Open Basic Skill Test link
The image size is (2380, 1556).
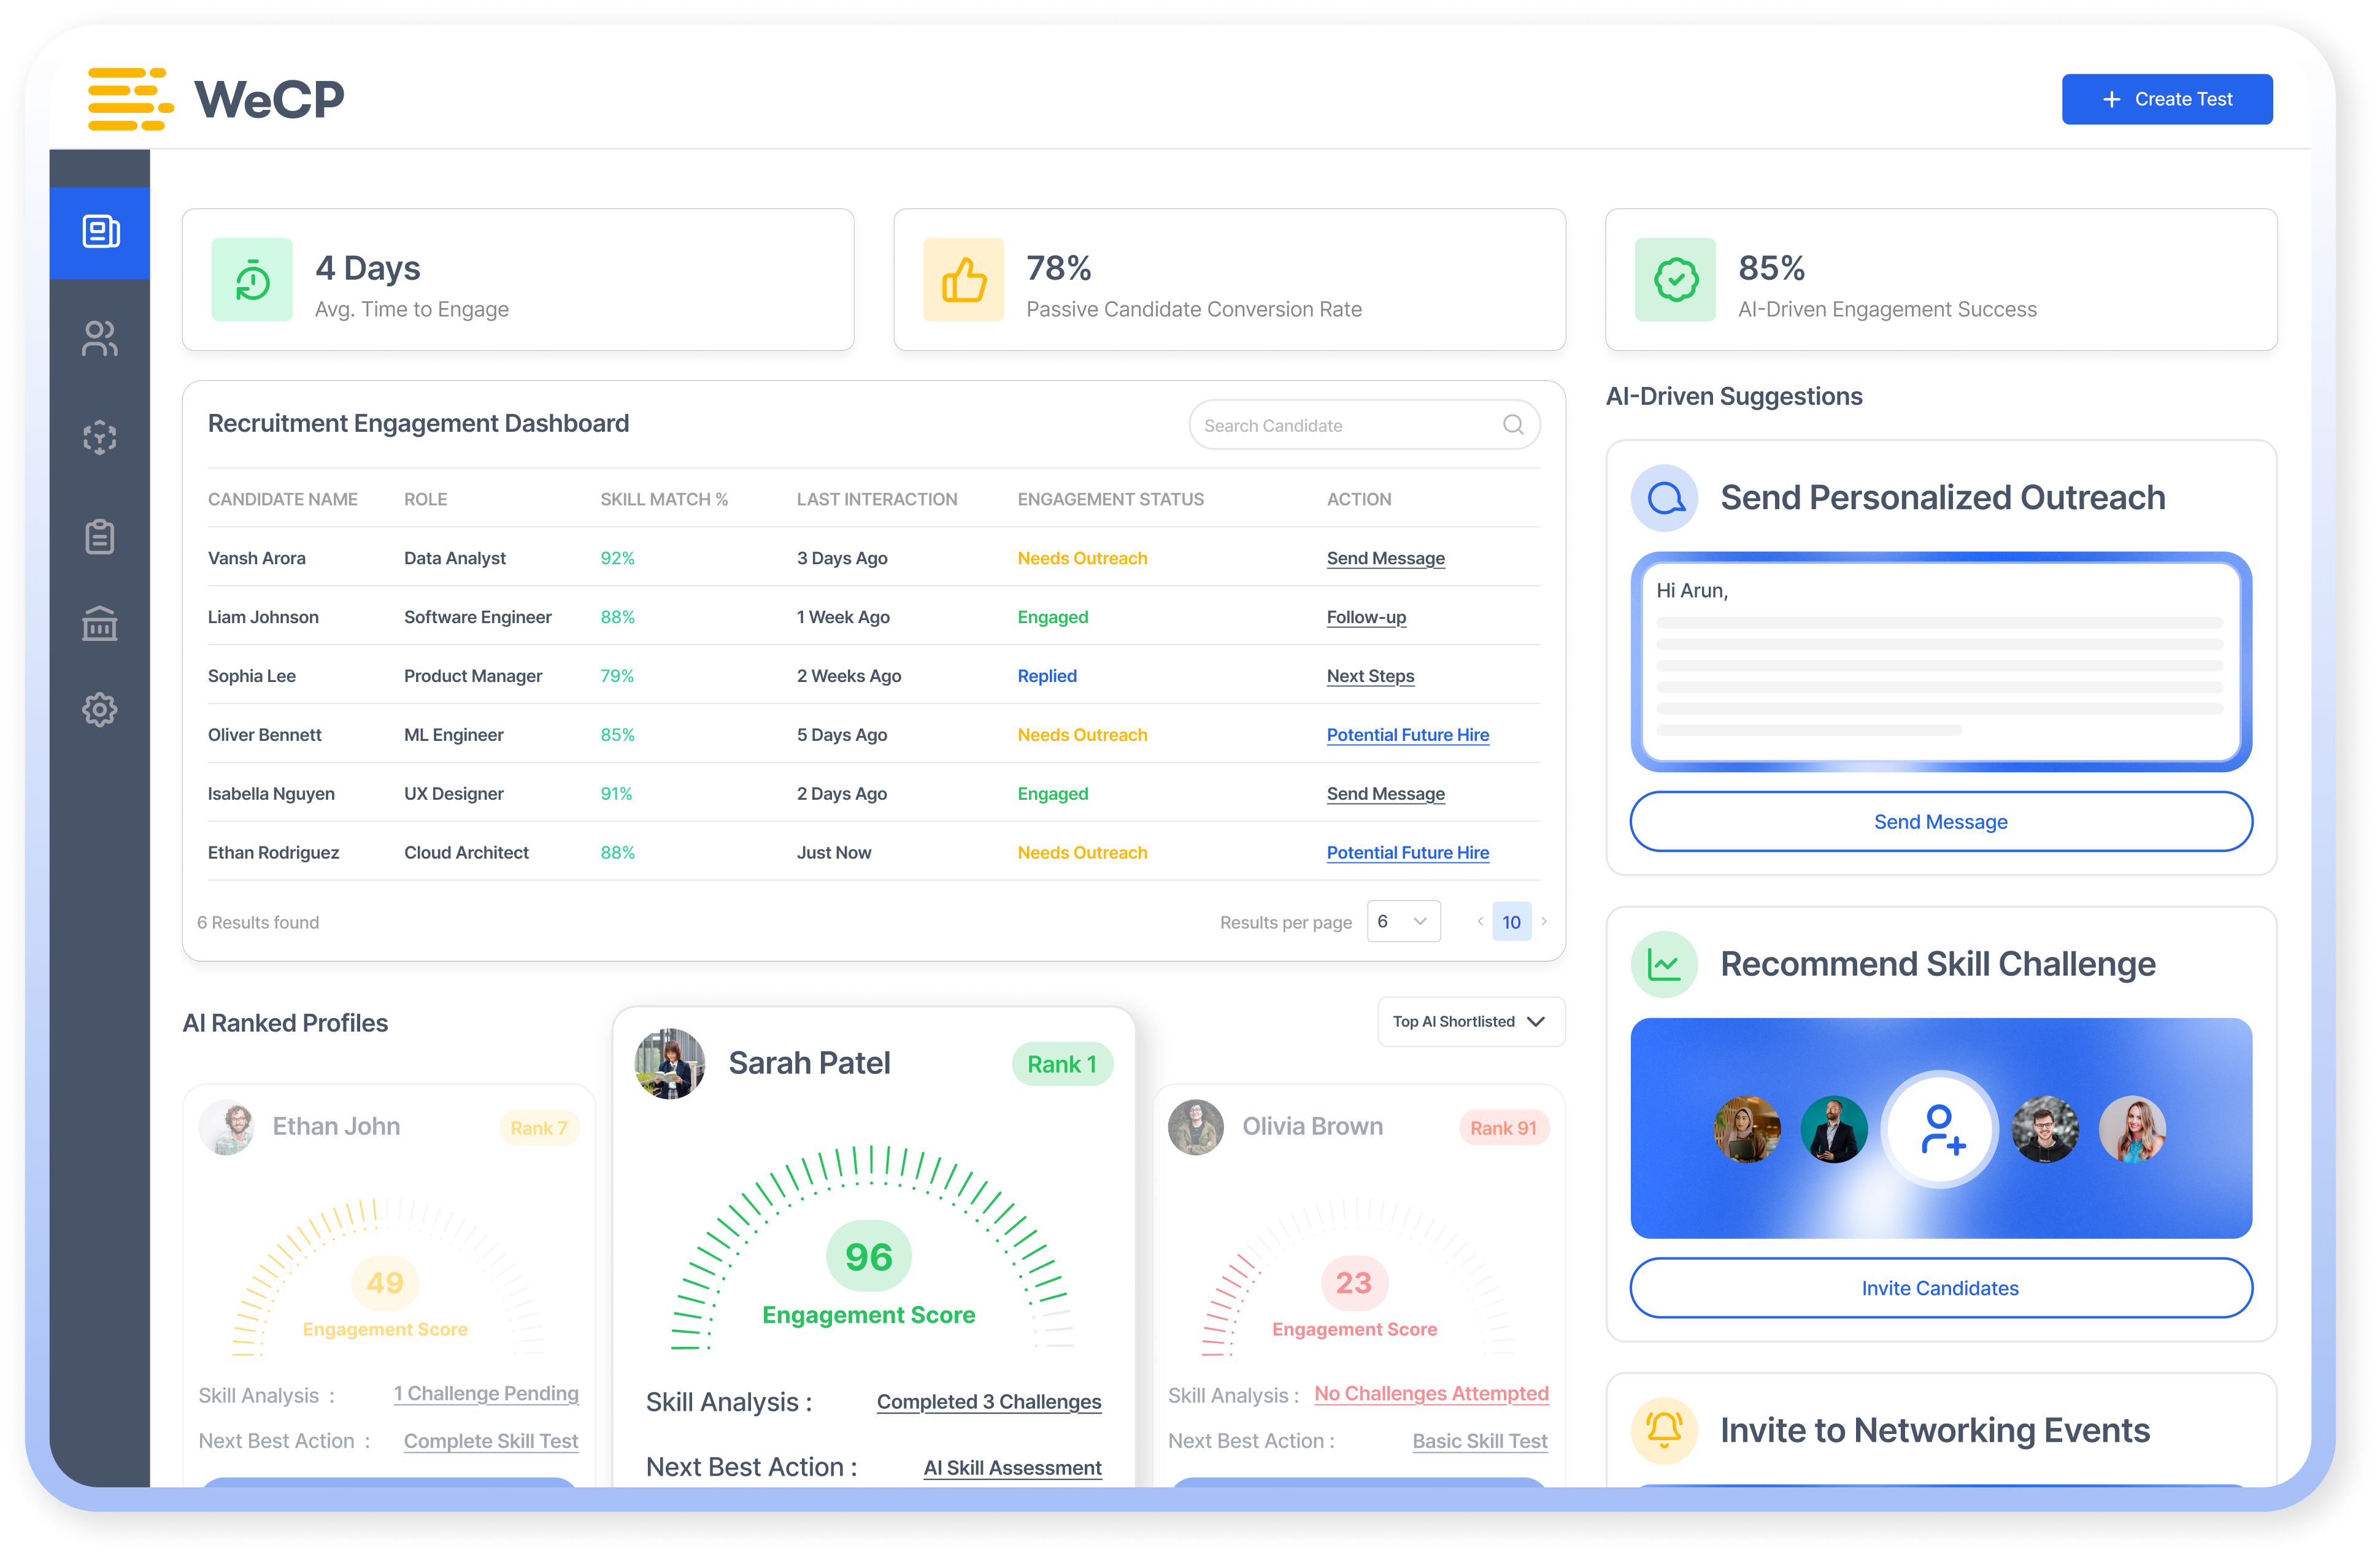point(1480,1441)
